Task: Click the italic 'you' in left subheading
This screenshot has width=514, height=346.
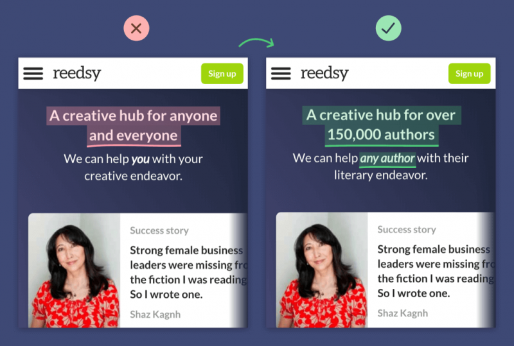Action: pos(140,159)
